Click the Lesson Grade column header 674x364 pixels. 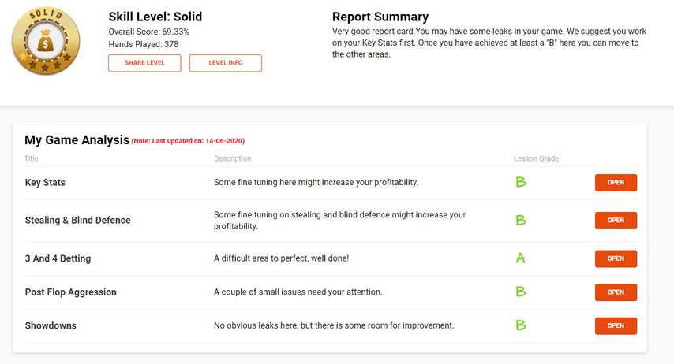coord(536,158)
